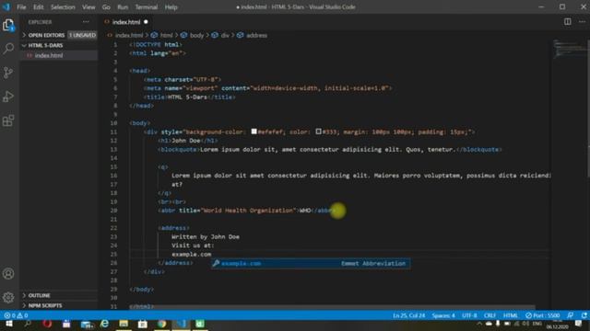The width and height of the screenshot is (590, 331).
Task: Click the body breadcrumb segment
Action: tap(196, 35)
